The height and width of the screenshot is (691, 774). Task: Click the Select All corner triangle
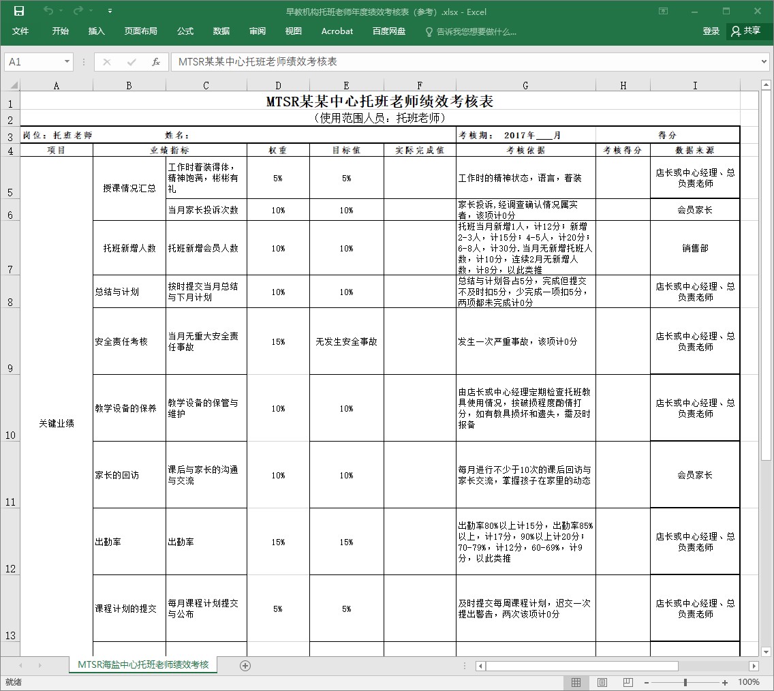pos(12,85)
